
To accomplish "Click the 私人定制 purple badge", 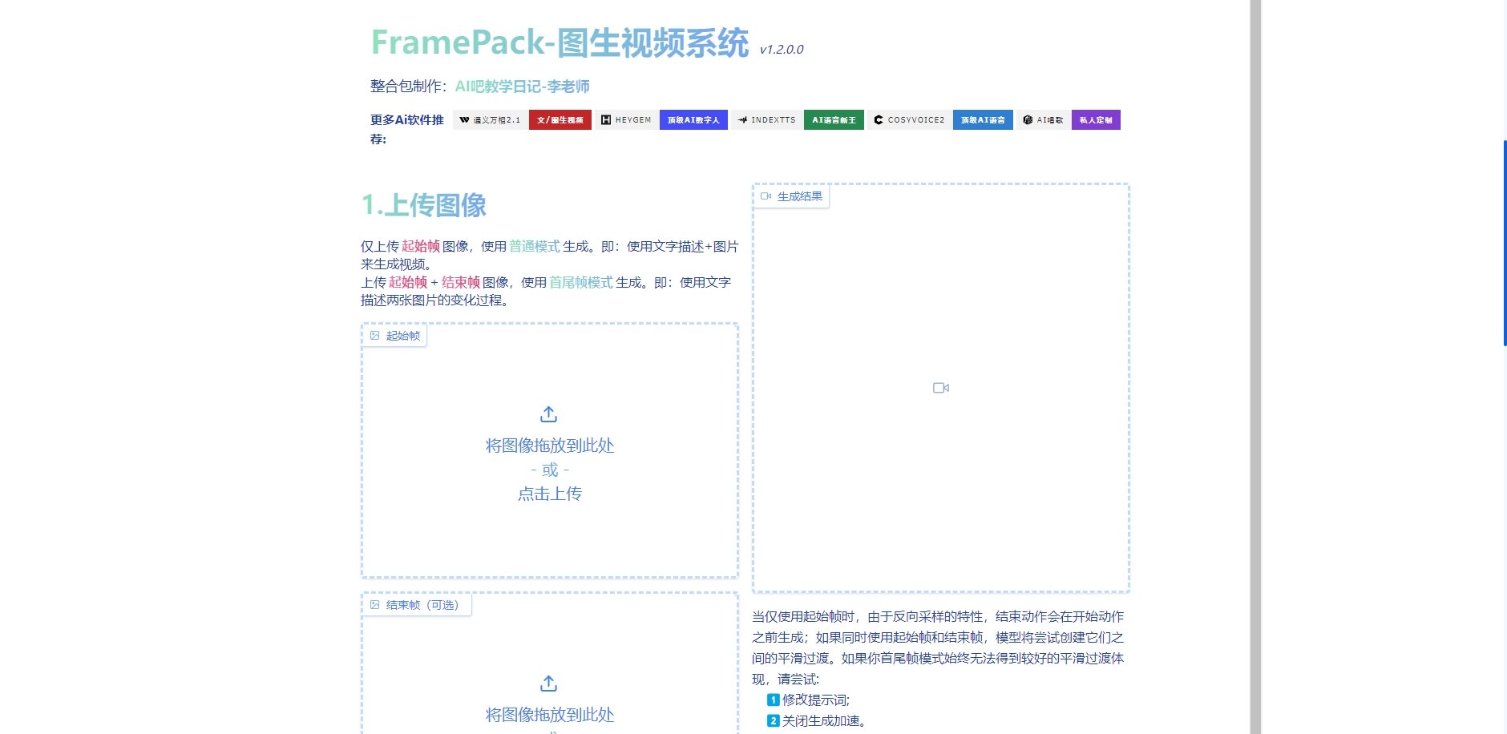I will tap(1096, 119).
